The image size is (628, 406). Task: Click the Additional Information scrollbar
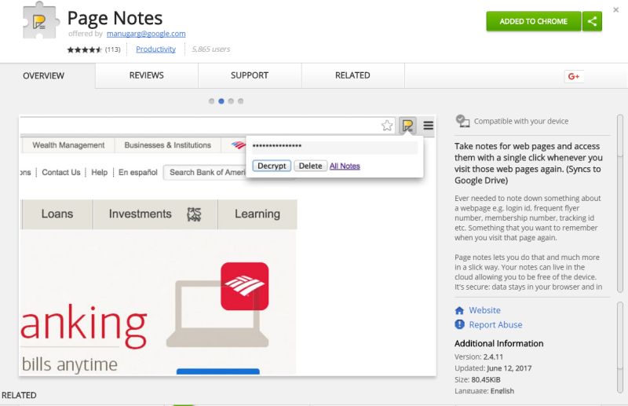click(620, 348)
